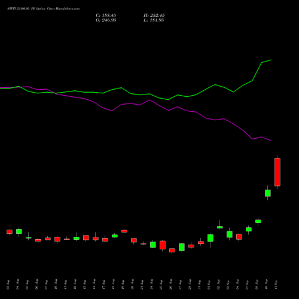
Task: Click the '04 Sep' date label
Action: (238, 285)
